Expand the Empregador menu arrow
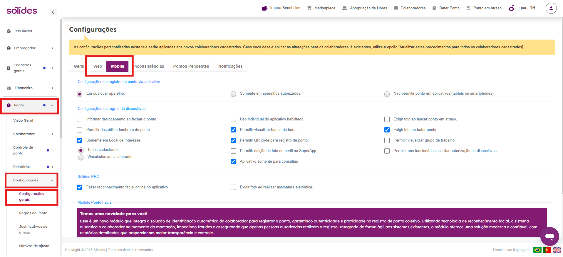The width and height of the screenshot is (563, 257). click(52, 48)
